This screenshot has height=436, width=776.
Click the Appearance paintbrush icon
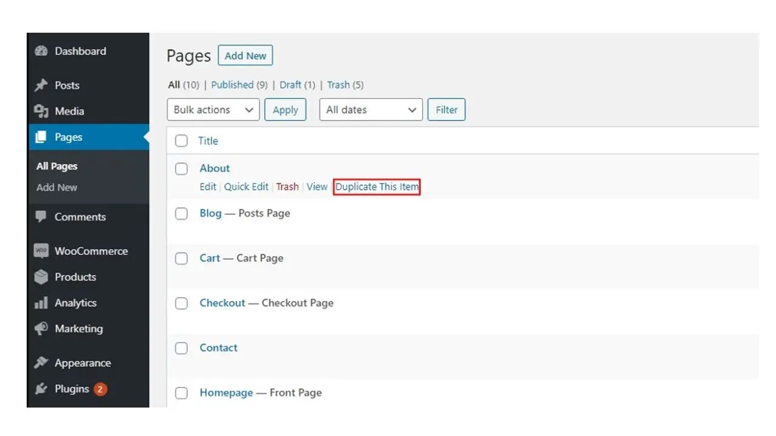pyautogui.click(x=41, y=363)
